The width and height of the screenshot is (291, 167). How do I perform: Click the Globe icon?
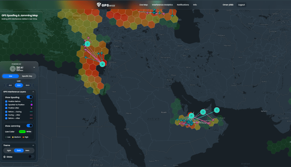(5, 157)
